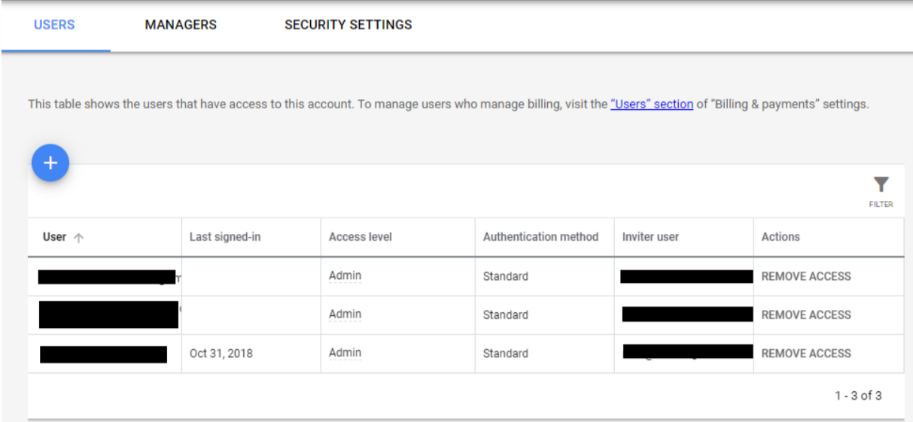
Task: Click the sort arrow beside User header
Action: (x=78, y=237)
